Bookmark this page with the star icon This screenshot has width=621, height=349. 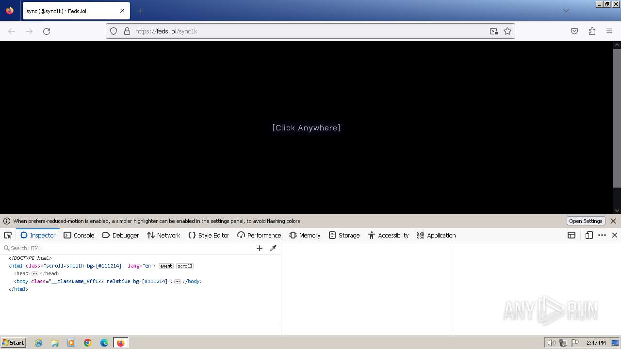pyautogui.click(x=507, y=31)
